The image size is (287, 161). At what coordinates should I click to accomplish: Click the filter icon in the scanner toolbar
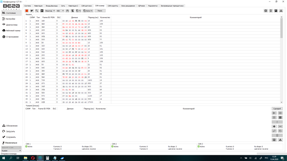(73, 11)
